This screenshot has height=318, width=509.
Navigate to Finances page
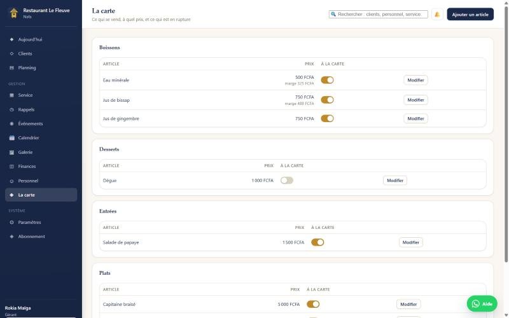(41, 167)
